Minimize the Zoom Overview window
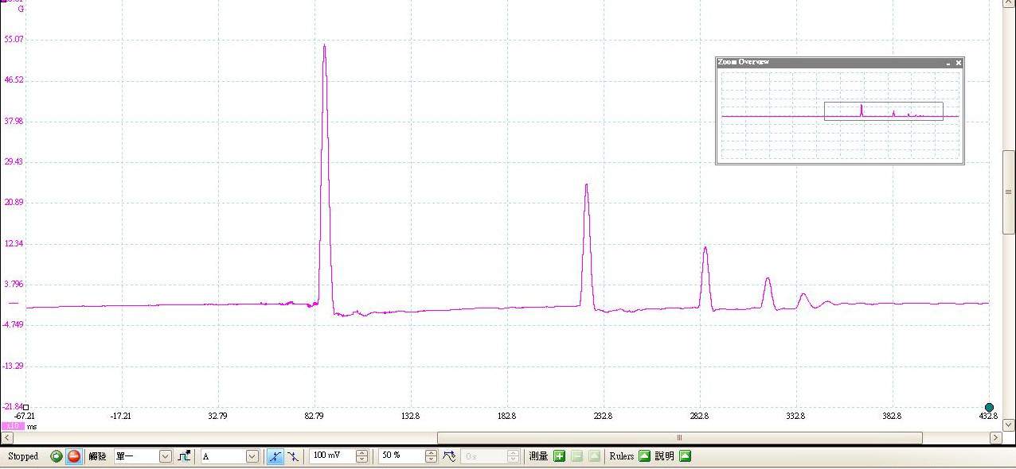 pyautogui.click(x=948, y=63)
